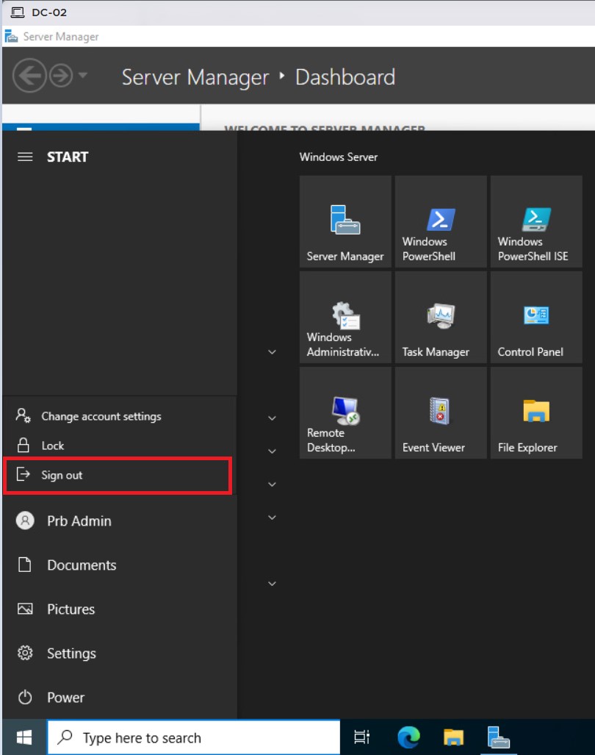
Task: Open Windows Administrative Tools tile
Action: [x=345, y=317]
